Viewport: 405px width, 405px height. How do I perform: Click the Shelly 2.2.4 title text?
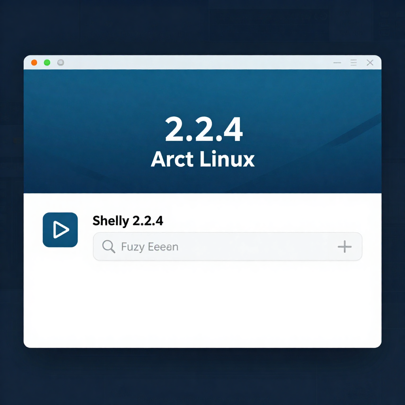pyautogui.click(x=128, y=221)
